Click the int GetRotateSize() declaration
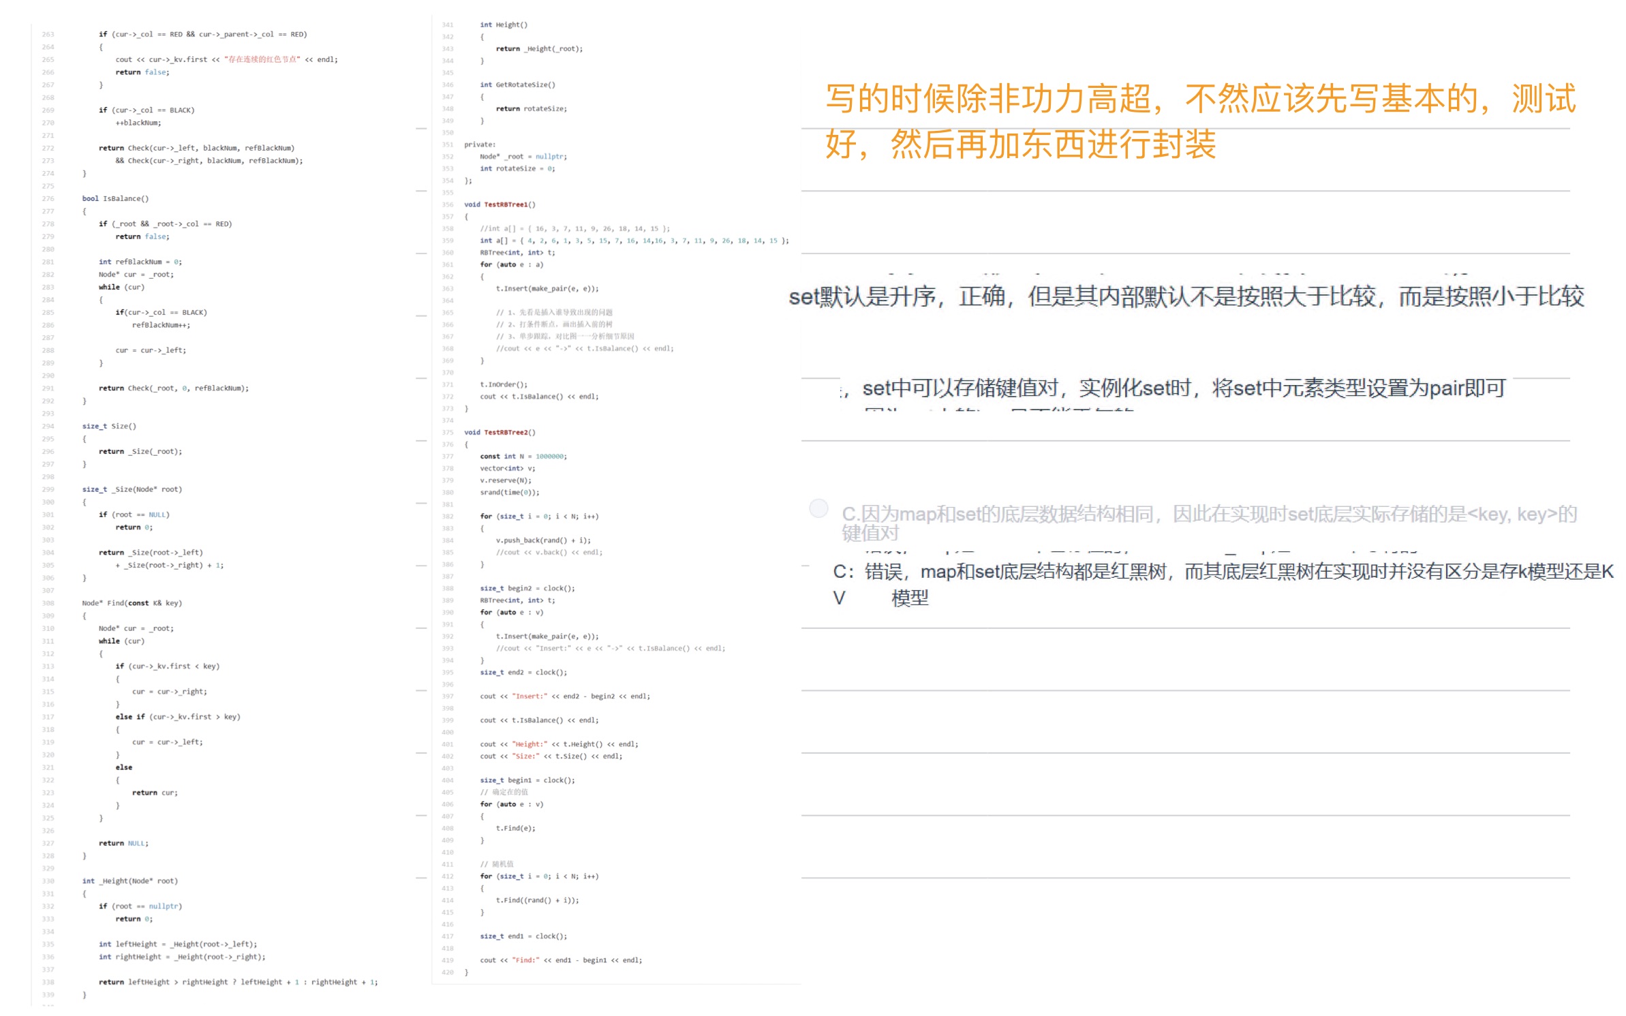This screenshot has width=1626, height=1016. click(x=517, y=84)
